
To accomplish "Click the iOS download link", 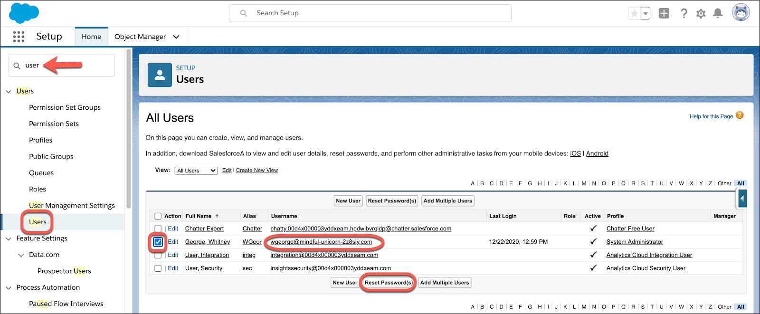I will point(575,153).
